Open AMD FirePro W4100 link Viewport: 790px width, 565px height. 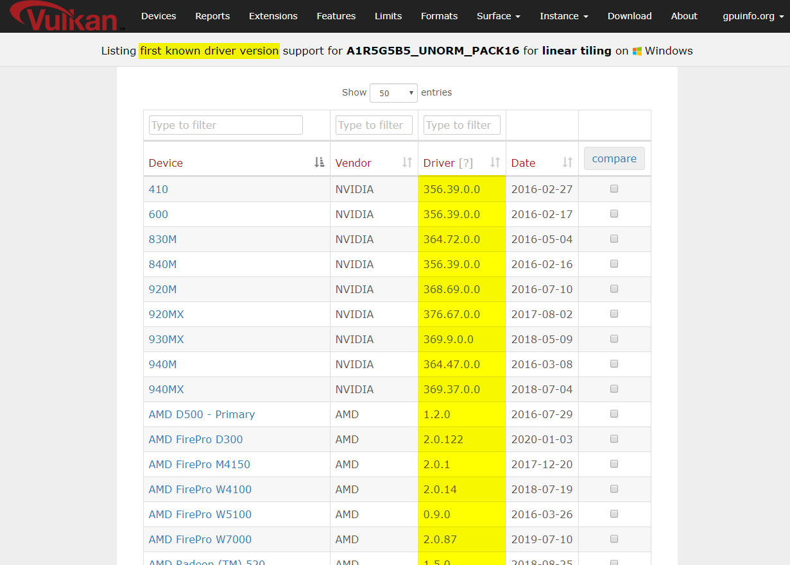(200, 489)
